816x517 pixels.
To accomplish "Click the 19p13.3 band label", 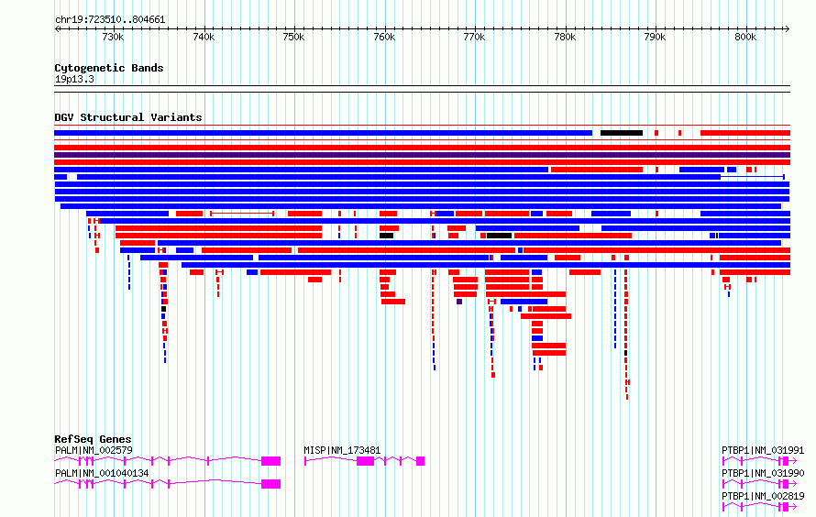I will click(74, 79).
